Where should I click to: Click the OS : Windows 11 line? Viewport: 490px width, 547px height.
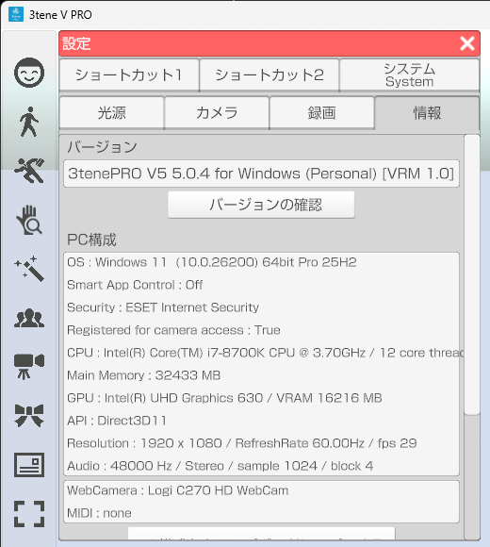pyautogui.click(x=212, y=262)
